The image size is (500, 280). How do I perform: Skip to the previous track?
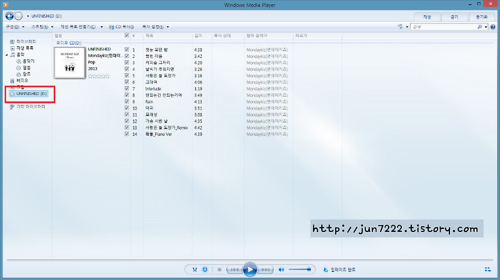coord(234,269)
